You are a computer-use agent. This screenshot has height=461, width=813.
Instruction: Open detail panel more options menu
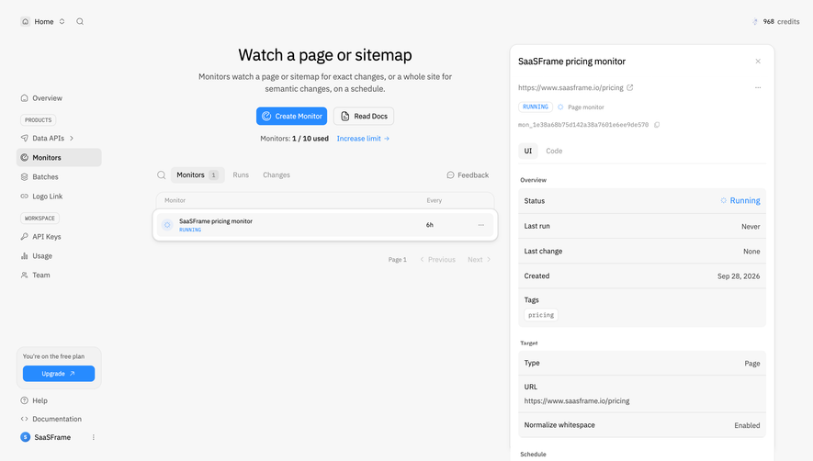tap(758, 87)
